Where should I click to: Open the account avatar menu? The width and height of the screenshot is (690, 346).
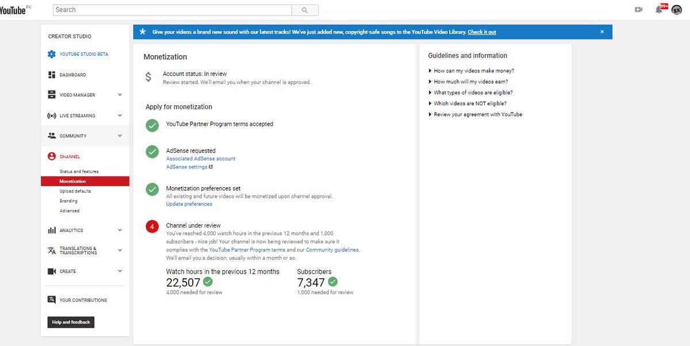(x=677, y=10)
